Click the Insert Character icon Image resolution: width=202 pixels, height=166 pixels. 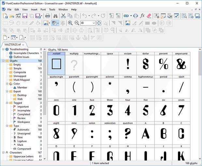(111, 16)
